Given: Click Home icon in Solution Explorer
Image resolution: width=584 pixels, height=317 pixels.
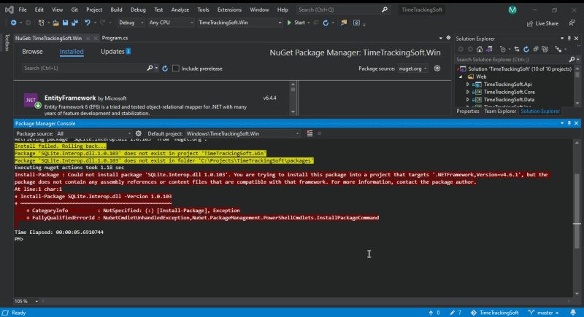Looking at the screenshot, I should (480, 49).
